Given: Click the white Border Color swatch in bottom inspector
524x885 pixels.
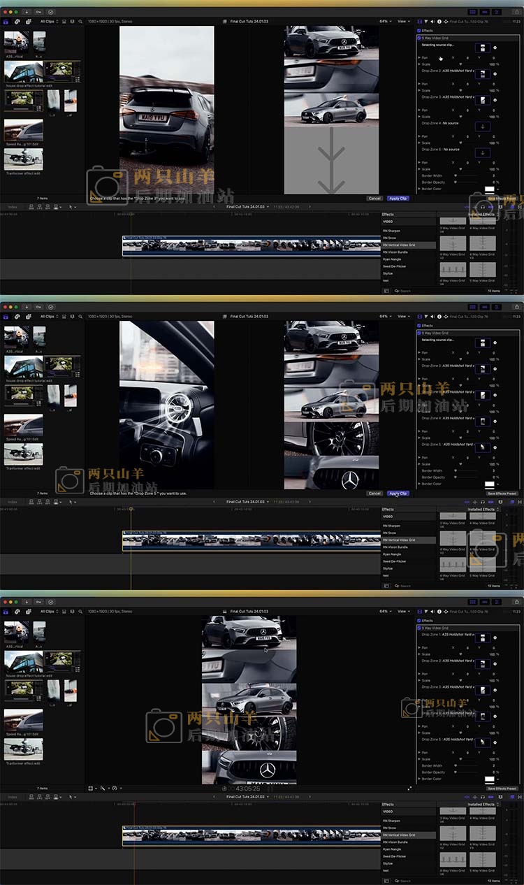Looking at the screenshot, I should [489, 779].
